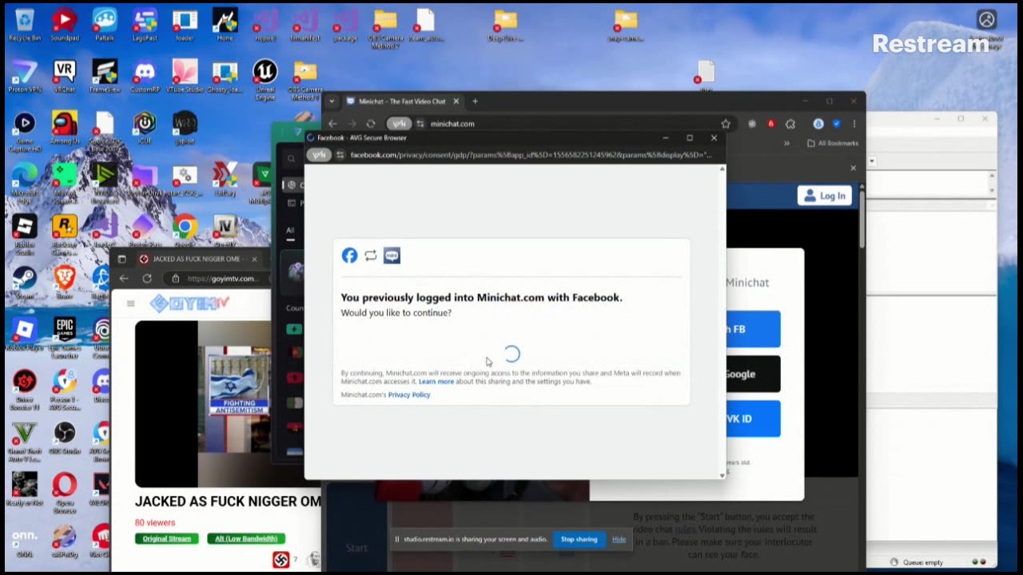Open the Paltalk desktop shortcut
The image size is (1023, 575).
click(x=105, y=24)
